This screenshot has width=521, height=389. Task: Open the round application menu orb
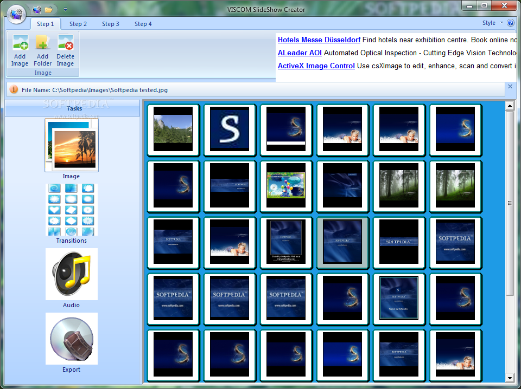[16, 14]
